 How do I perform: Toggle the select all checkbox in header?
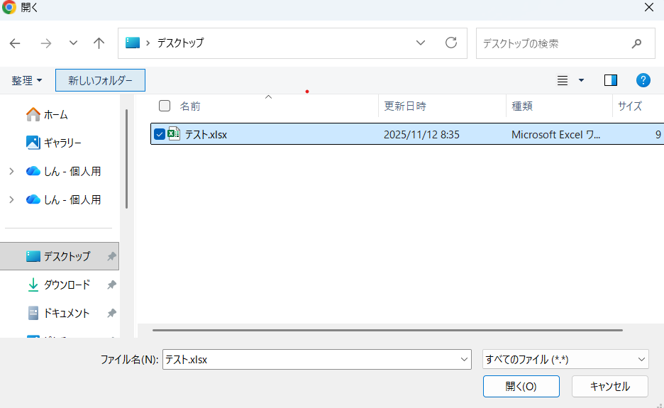[165, 106]
